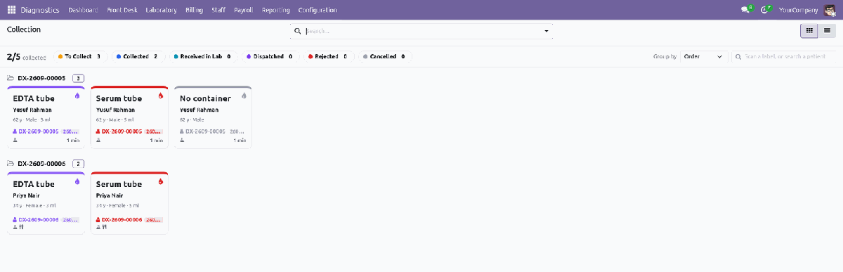Focus the main Search field
This screenshot has width=843, height=272.
(421, 31)
